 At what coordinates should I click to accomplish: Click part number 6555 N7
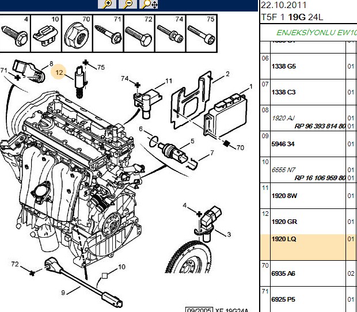[x=283, y=170]
